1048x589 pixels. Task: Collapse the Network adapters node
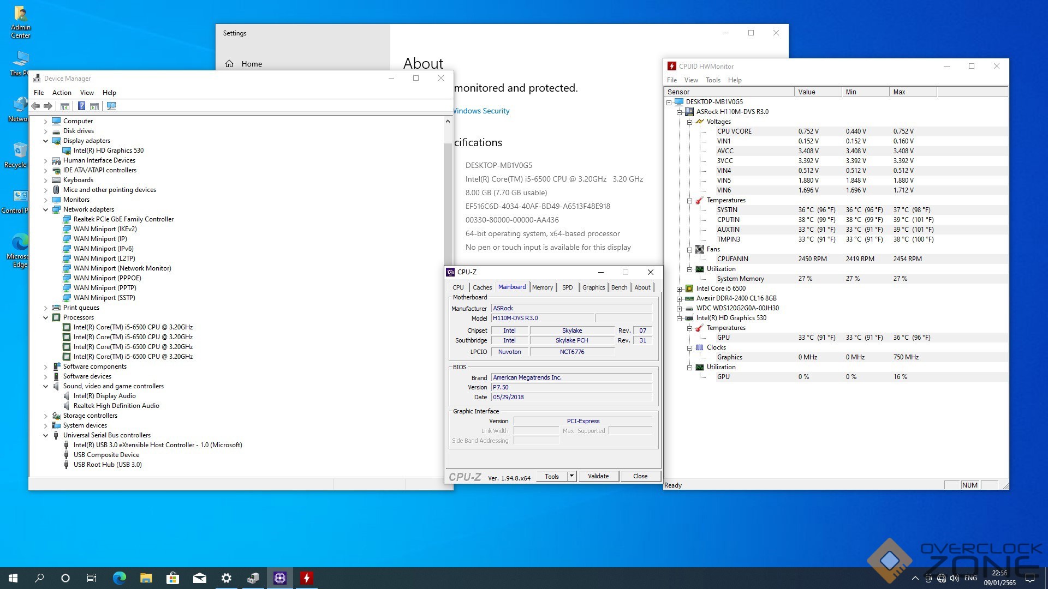(46, 209)
